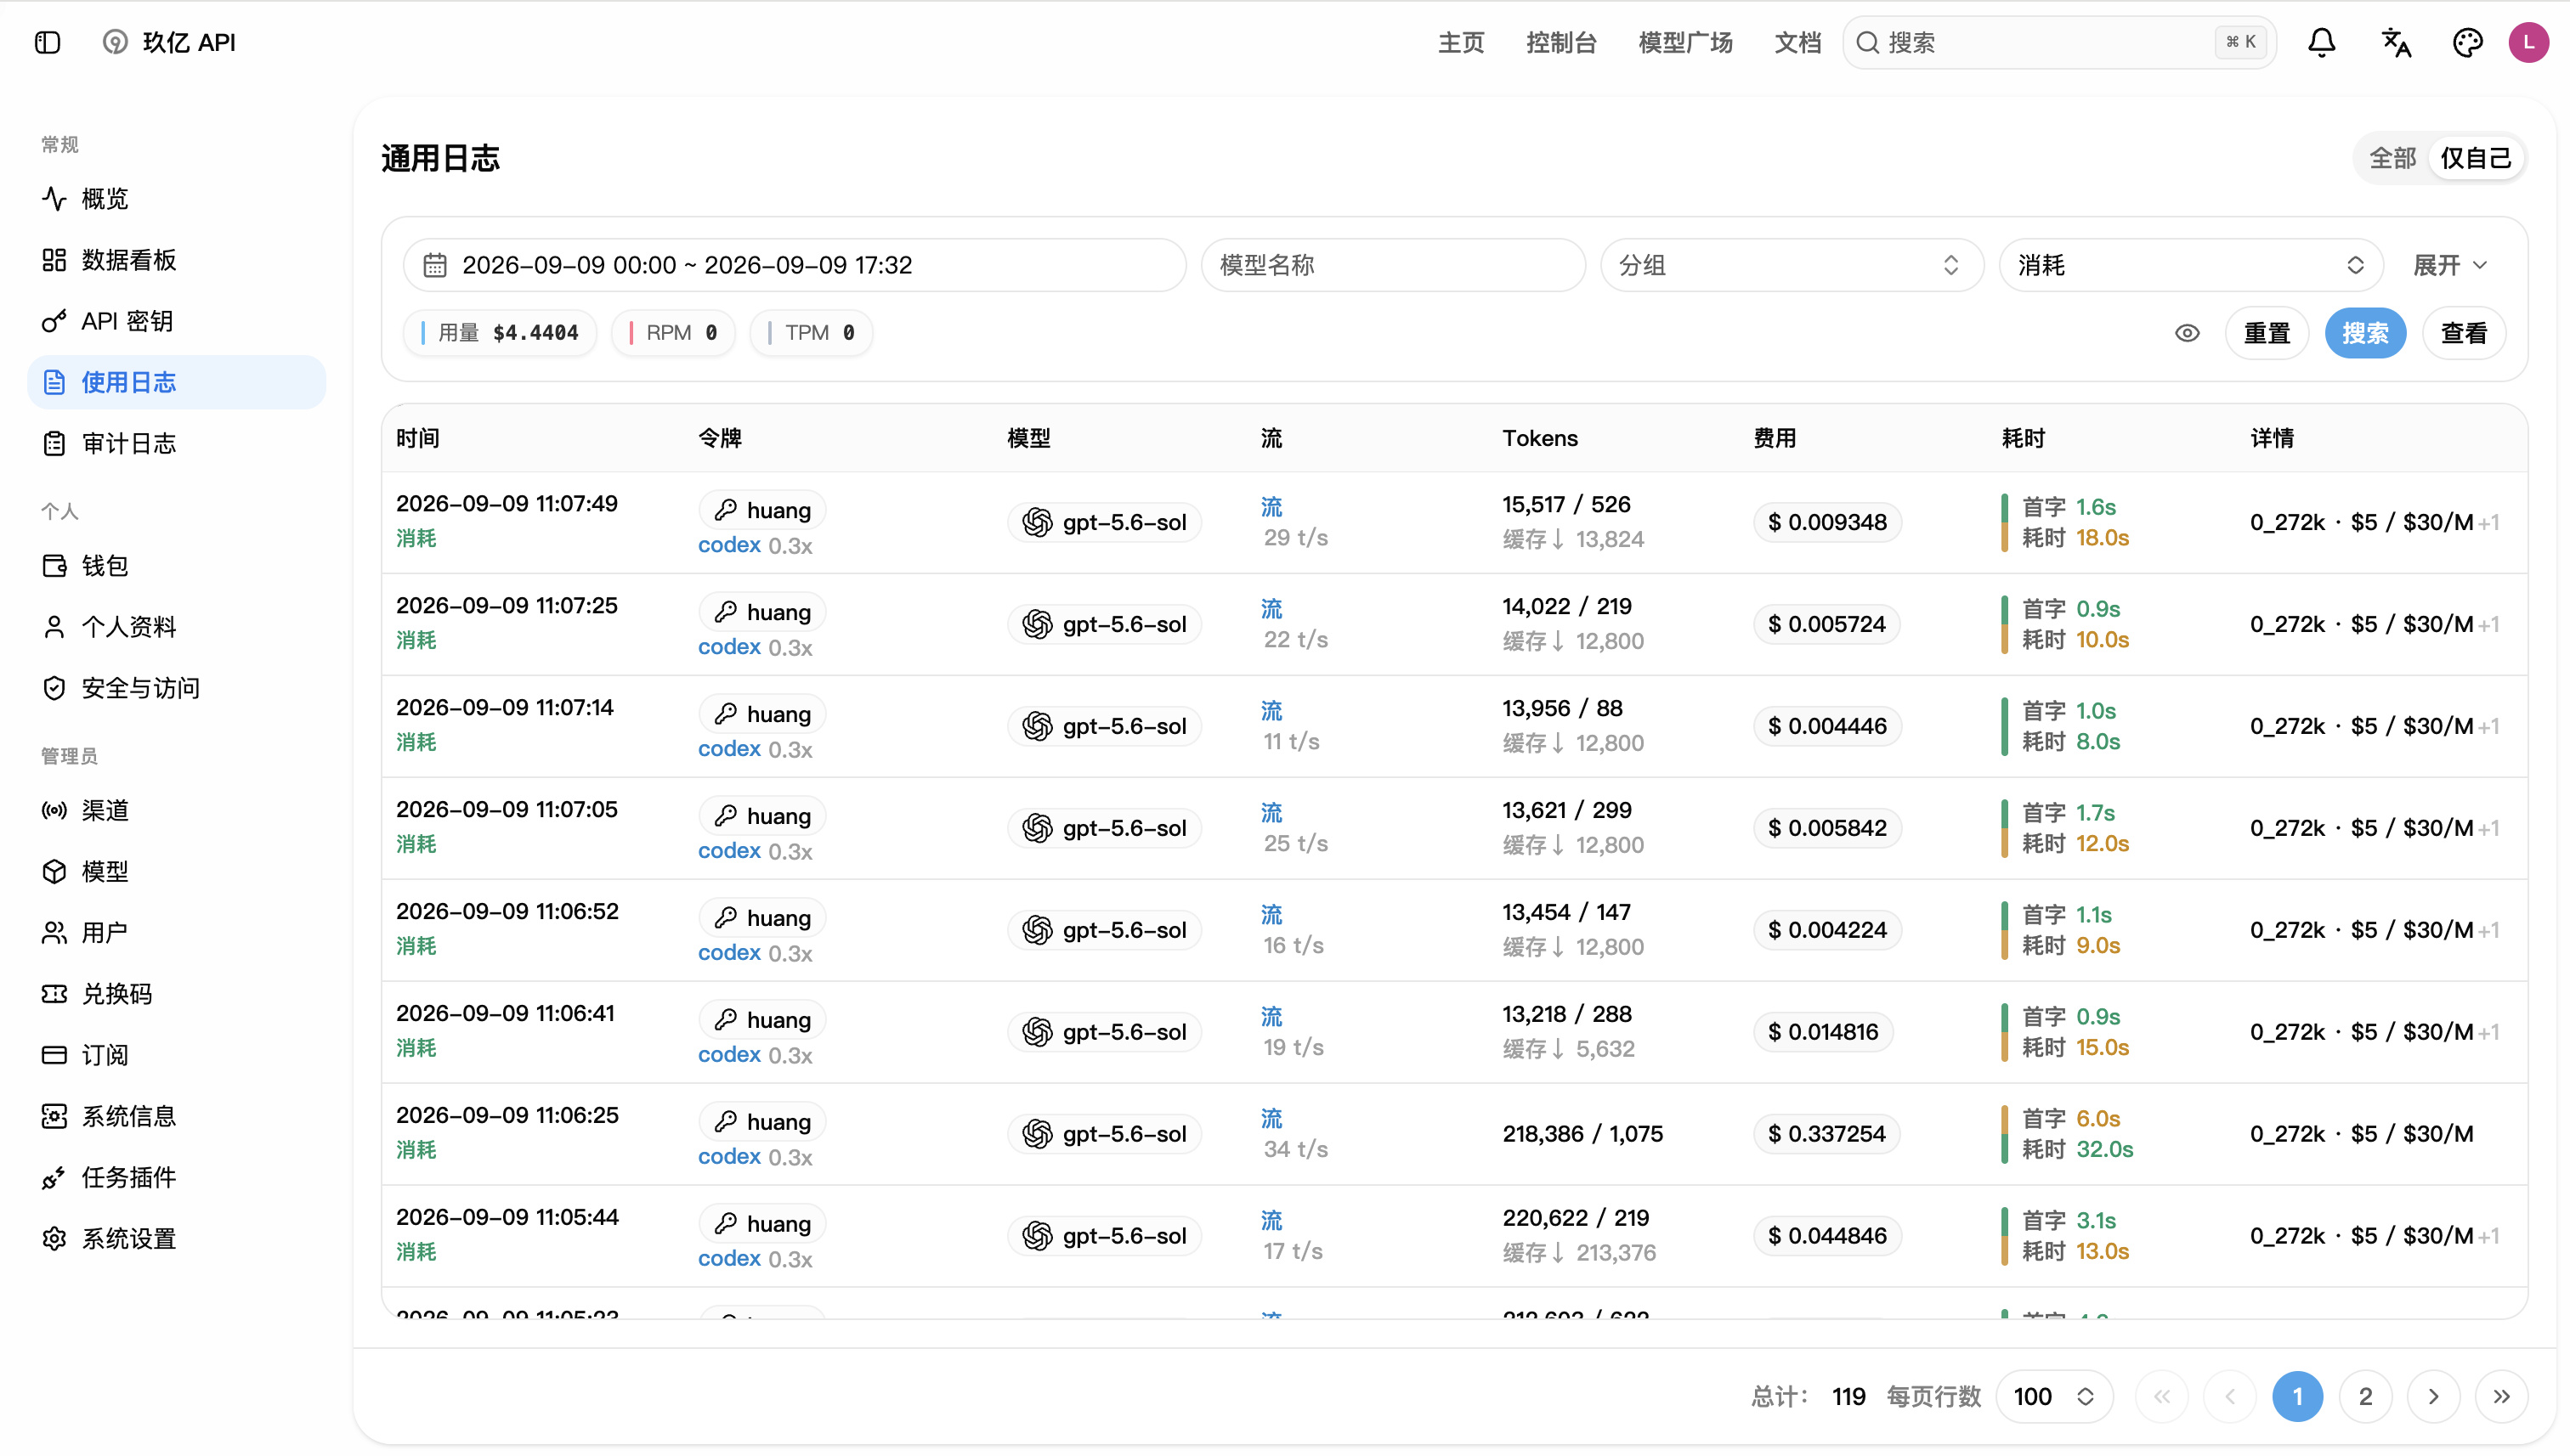Viewport: 2570px width, 1456px height.
Task: Expand filters with 展开
Action: pos(2449,265)
